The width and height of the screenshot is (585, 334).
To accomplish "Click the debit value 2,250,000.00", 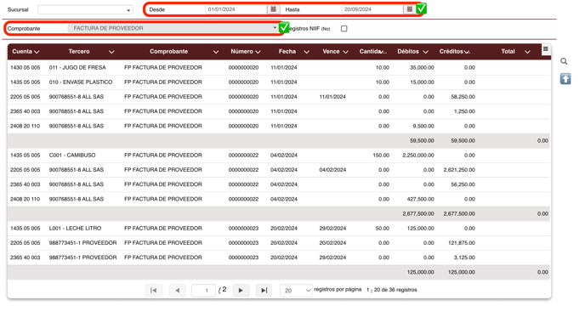I will tap(418, 155).
